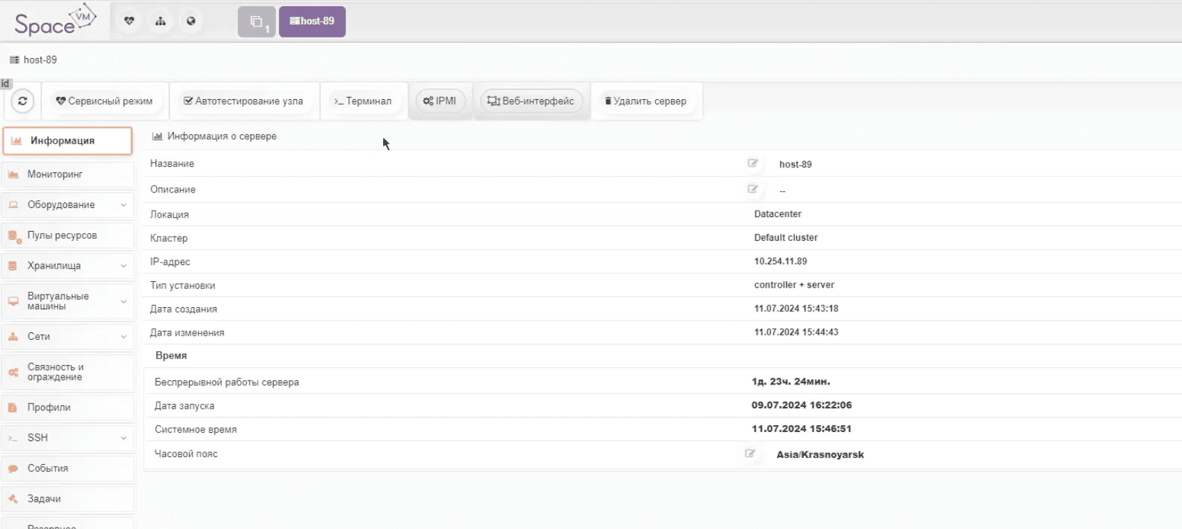
Task: Open the windows counter icon in header
Action: coord(257,22)
